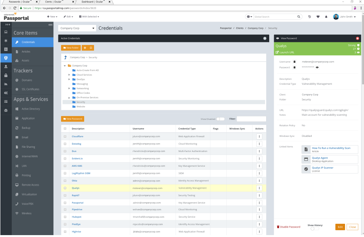Check the Passportal row checkbox
364x237 pixels.
pos(65,203)
